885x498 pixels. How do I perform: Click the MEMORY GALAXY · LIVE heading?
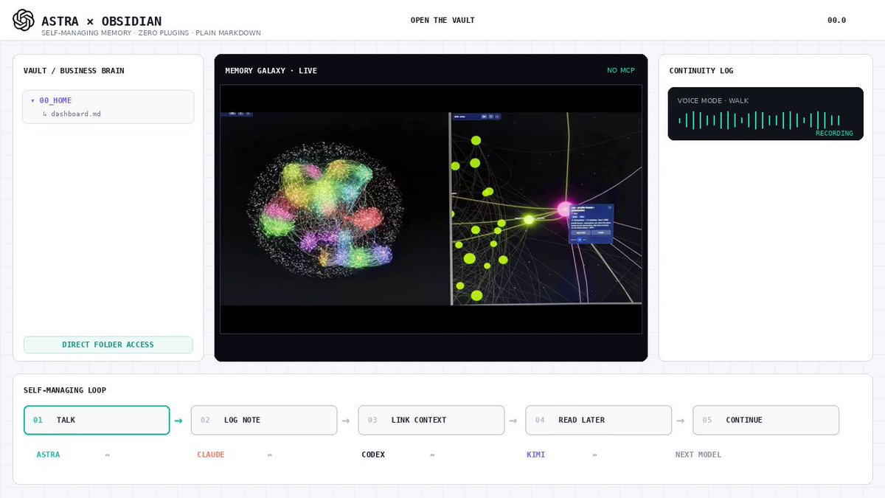pos(271,71)
